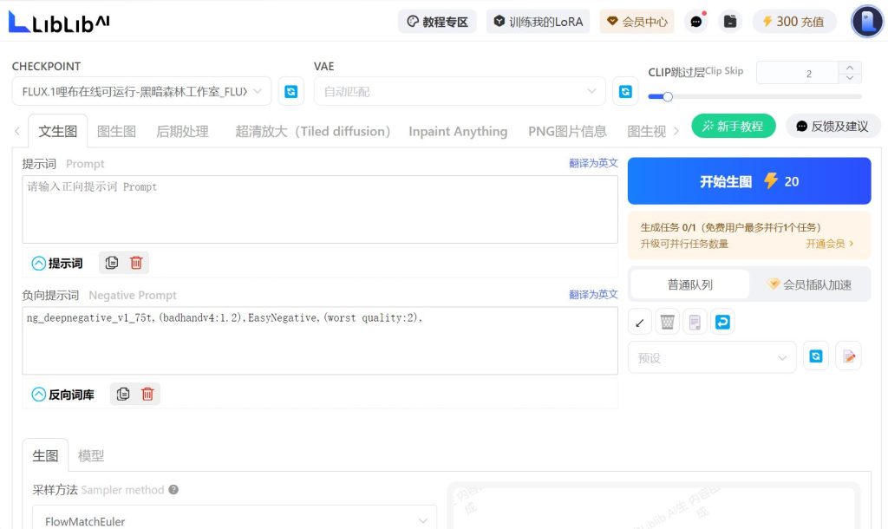Image resolution: width=888 pixels, height=529 pixels.
Task: Collapse the 提示词 prompt section
Action: 38,264
